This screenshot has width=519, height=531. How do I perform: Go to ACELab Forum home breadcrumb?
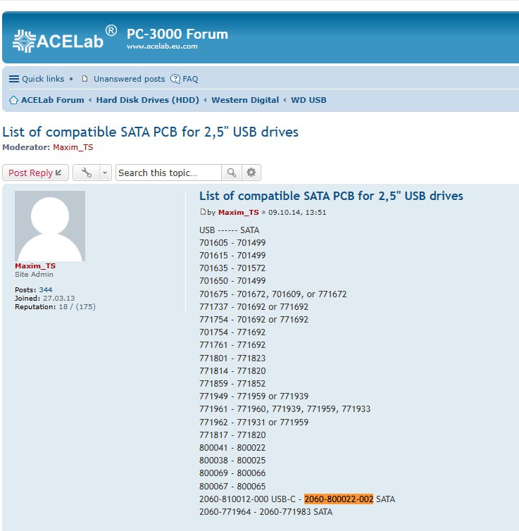pos(52,100)
